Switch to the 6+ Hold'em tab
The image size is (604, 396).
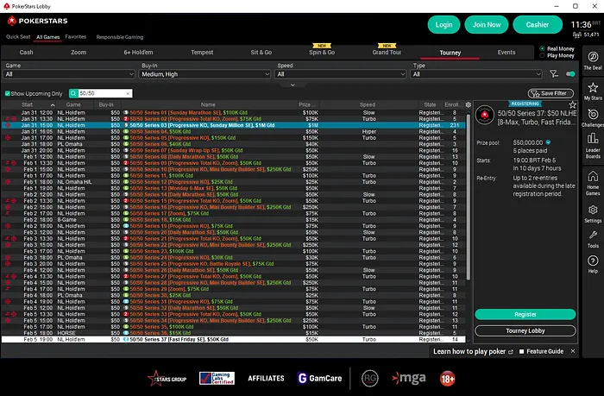point(138,53)
